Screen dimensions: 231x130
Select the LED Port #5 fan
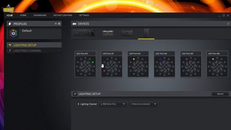[191, 64]
